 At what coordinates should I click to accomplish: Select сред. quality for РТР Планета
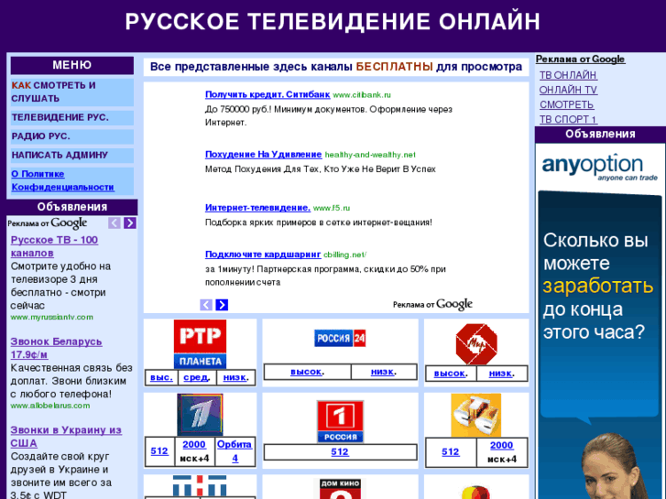click(x=197, y=377)
